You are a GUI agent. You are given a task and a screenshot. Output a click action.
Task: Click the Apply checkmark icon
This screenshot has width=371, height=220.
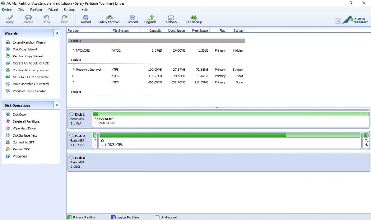[10, 17]
